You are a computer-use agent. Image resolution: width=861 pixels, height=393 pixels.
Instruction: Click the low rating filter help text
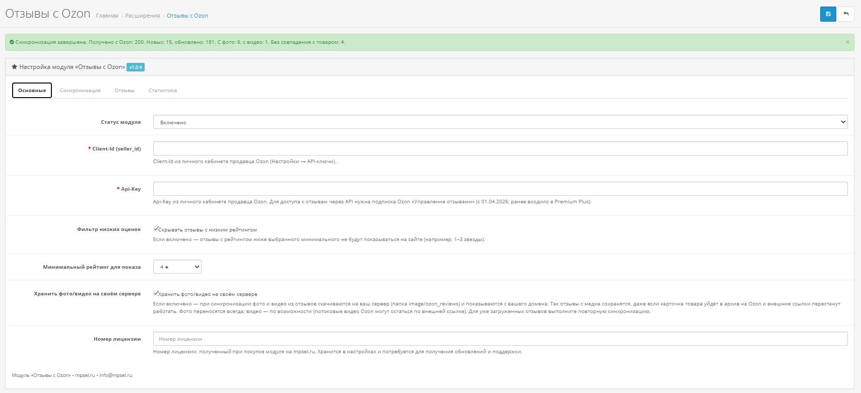point(319,240)
